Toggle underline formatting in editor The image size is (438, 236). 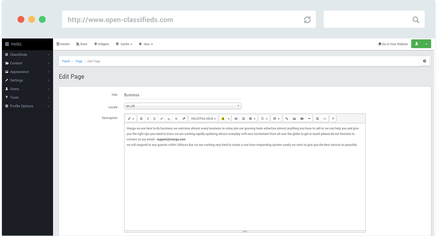point(155,119)
